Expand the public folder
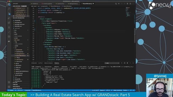 tap(16, 46)
